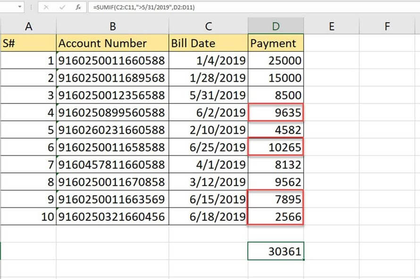420x279 pixels.
Task: Select column F header
Action: click(387, 26)
